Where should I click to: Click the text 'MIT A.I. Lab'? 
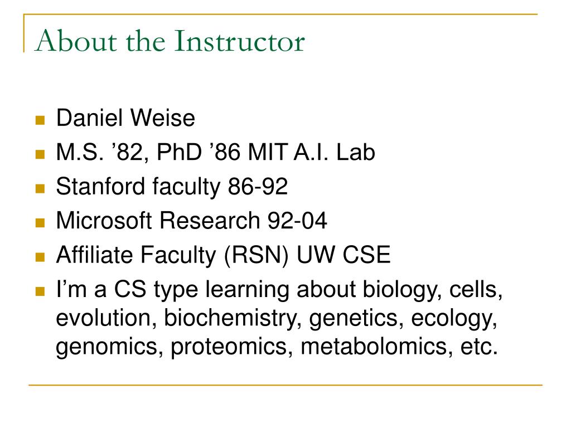(311, 152)
